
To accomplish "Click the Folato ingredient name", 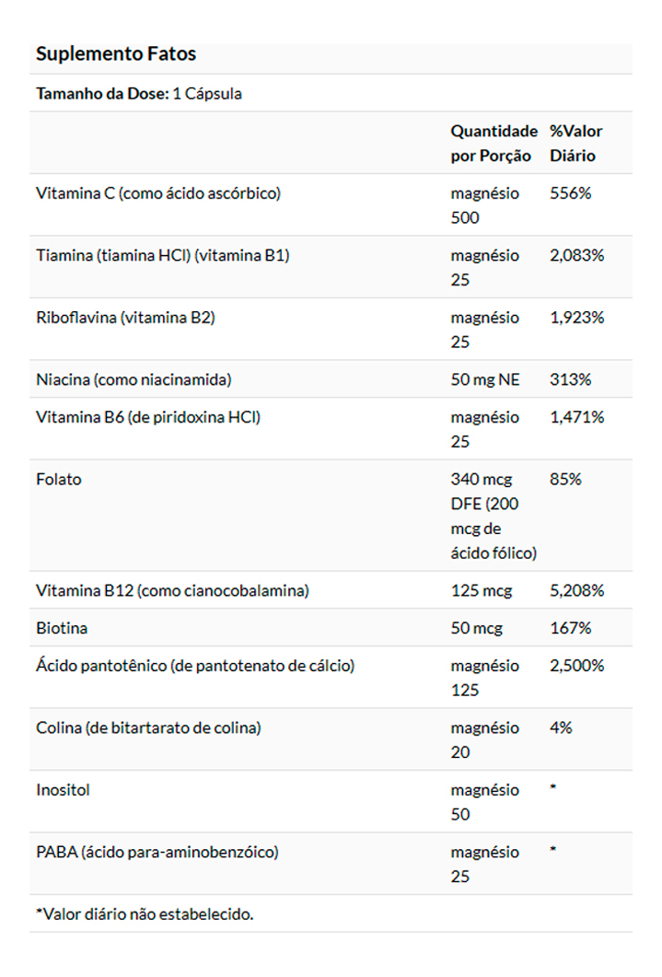I will click(59, 480).
